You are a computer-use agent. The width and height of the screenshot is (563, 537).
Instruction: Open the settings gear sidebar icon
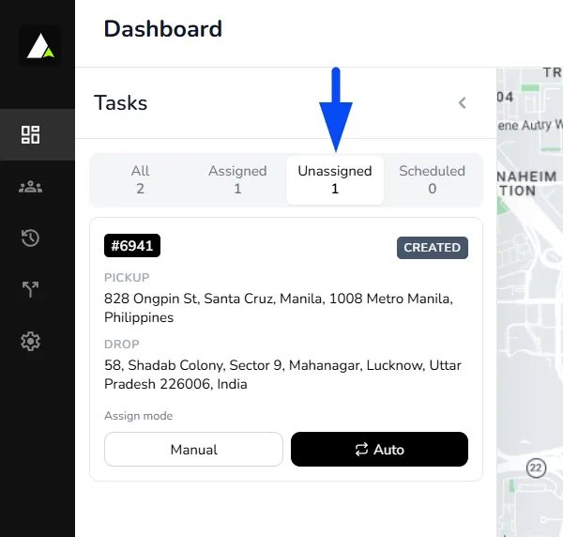click(31, 341)
